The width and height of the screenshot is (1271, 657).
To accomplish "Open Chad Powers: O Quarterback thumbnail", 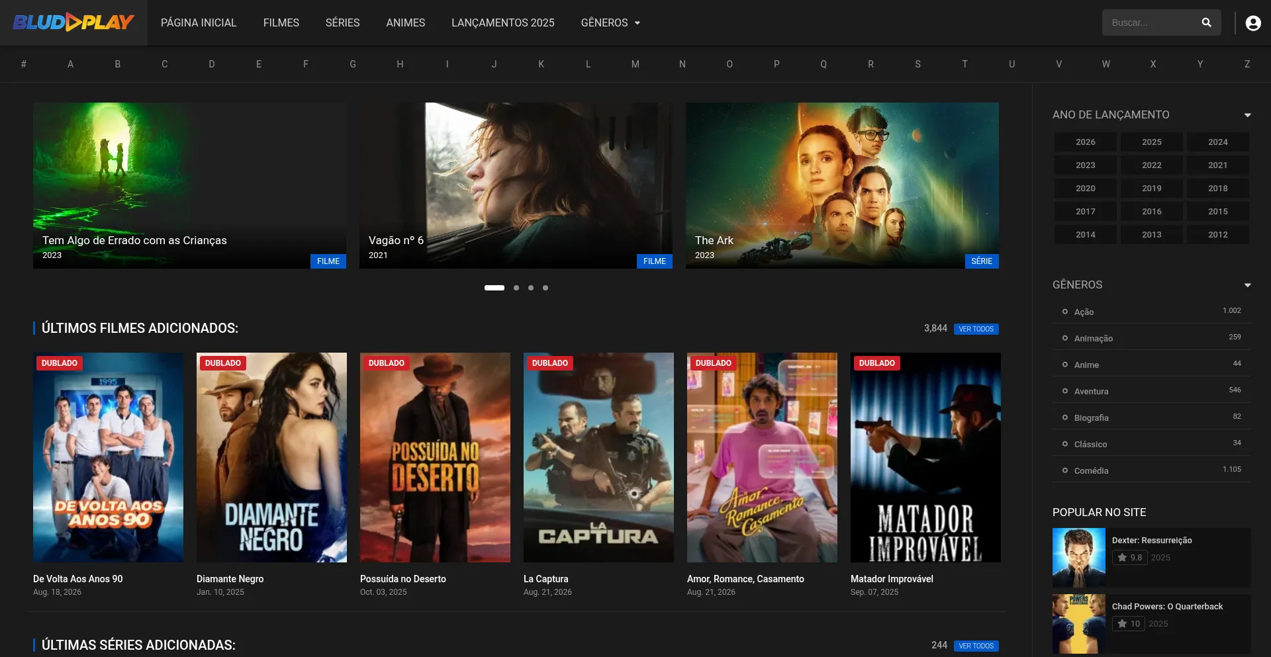I will 1079,624.
